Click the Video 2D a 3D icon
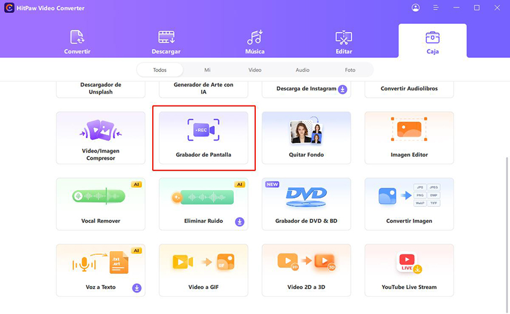This screenshot has height=314, width=510. [307, 262]
